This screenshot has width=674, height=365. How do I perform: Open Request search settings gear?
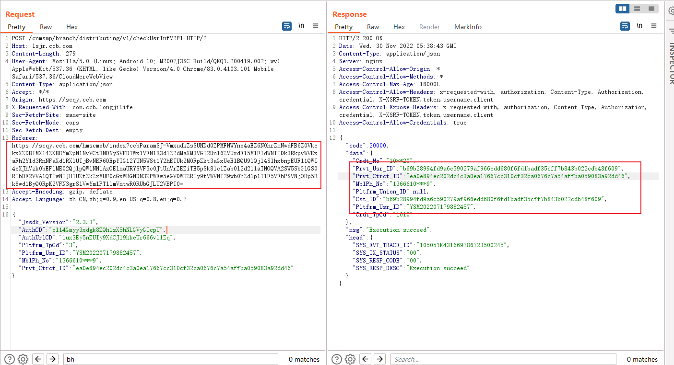(x=23, y=359)
